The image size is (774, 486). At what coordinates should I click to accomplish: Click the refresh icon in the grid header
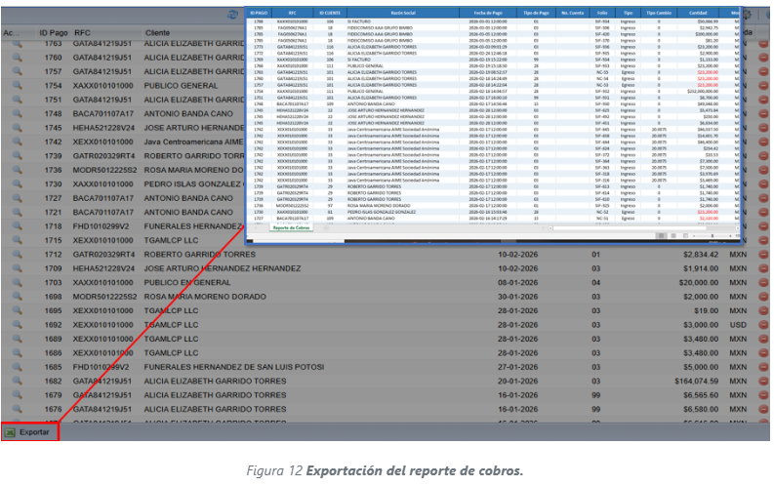pyautogui.click(x=232, y=16)
